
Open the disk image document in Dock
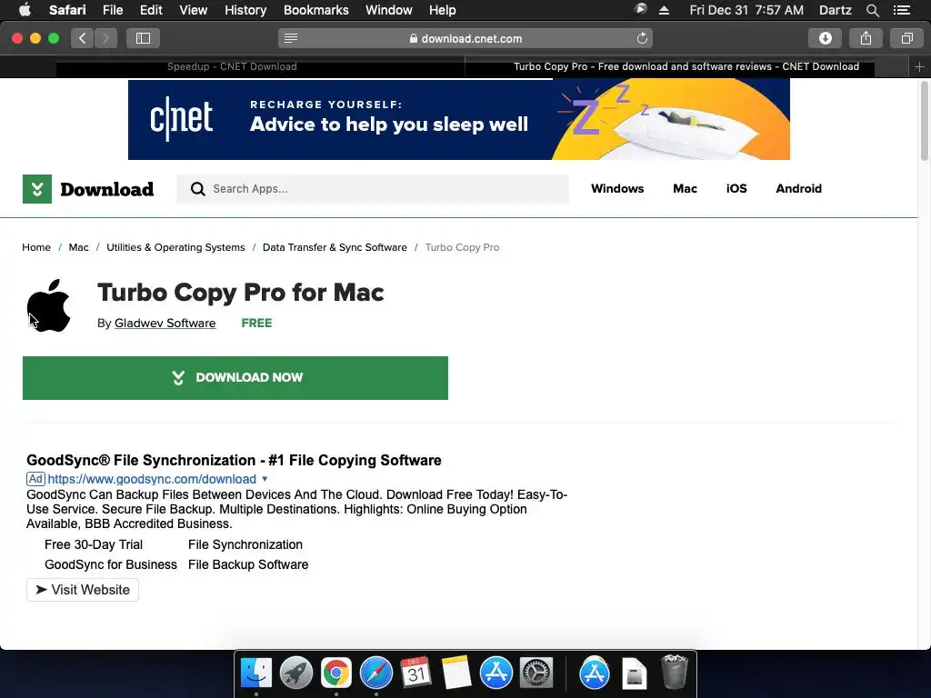(x=634, y=673)
